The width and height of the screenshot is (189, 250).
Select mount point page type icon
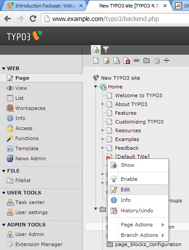point(126,61)
